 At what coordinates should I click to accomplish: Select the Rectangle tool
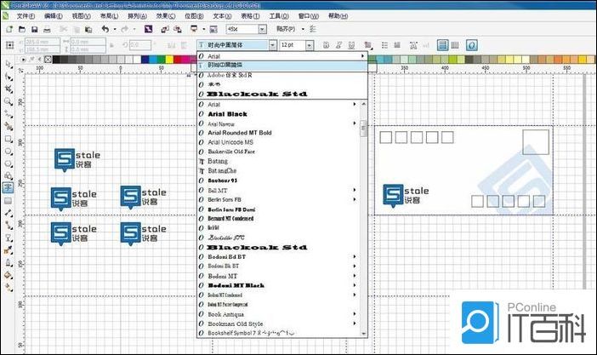tap(9, 139)
